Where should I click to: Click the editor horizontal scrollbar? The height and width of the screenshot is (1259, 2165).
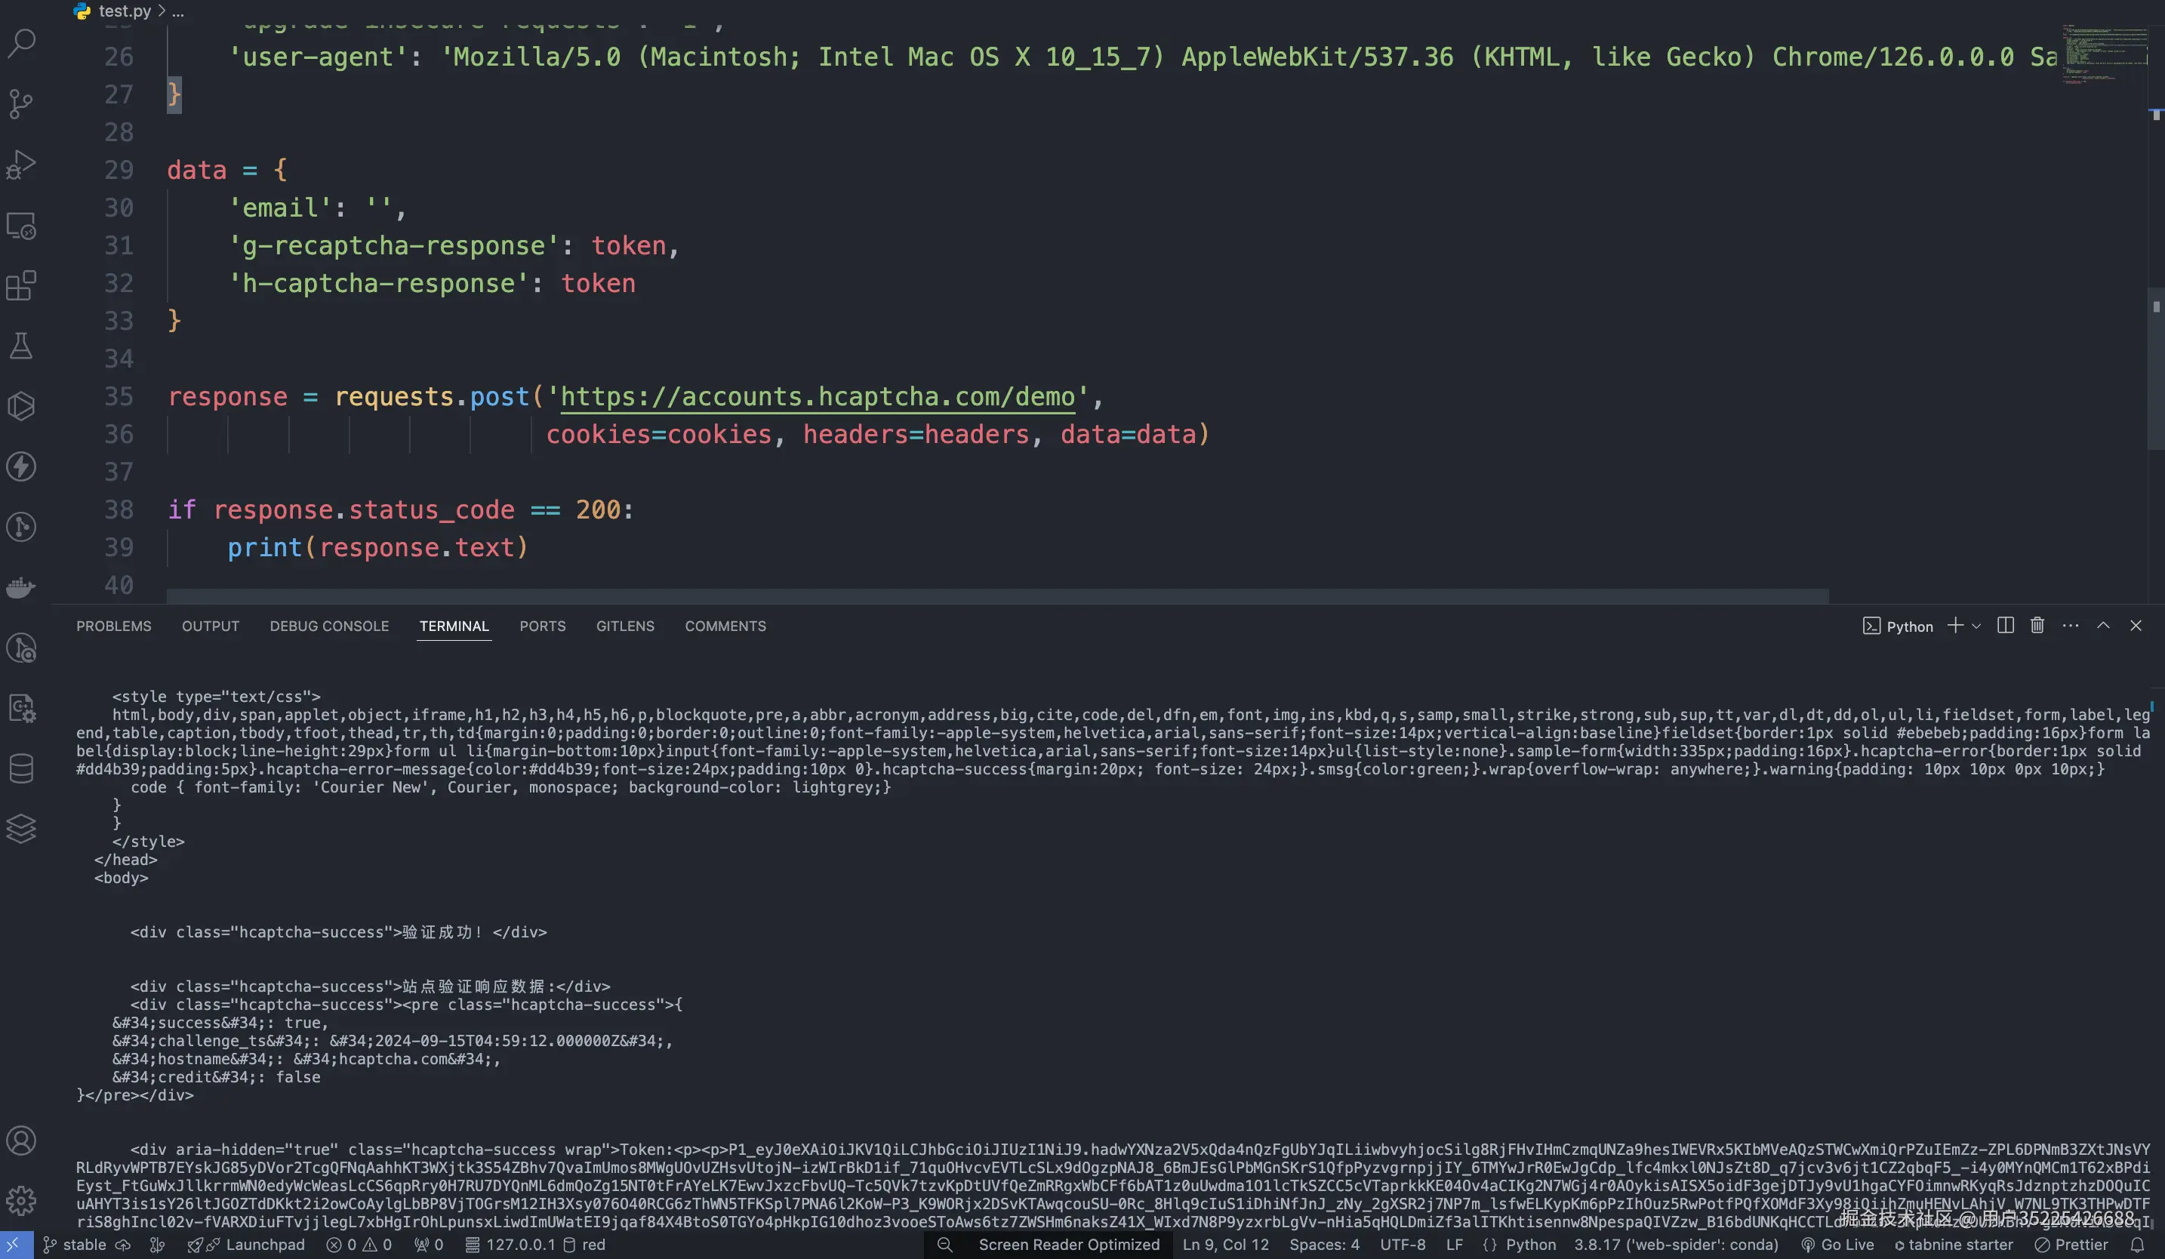click(996, 595)
